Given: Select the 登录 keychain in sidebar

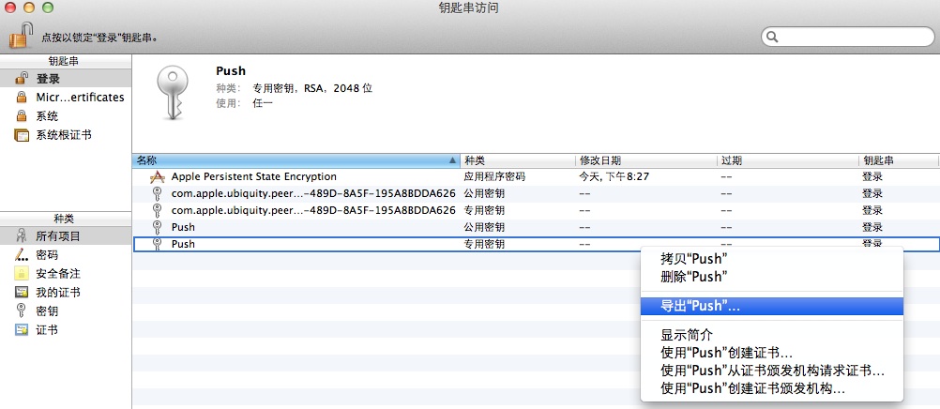Looking at the screenshot, I should pos(47,79).
